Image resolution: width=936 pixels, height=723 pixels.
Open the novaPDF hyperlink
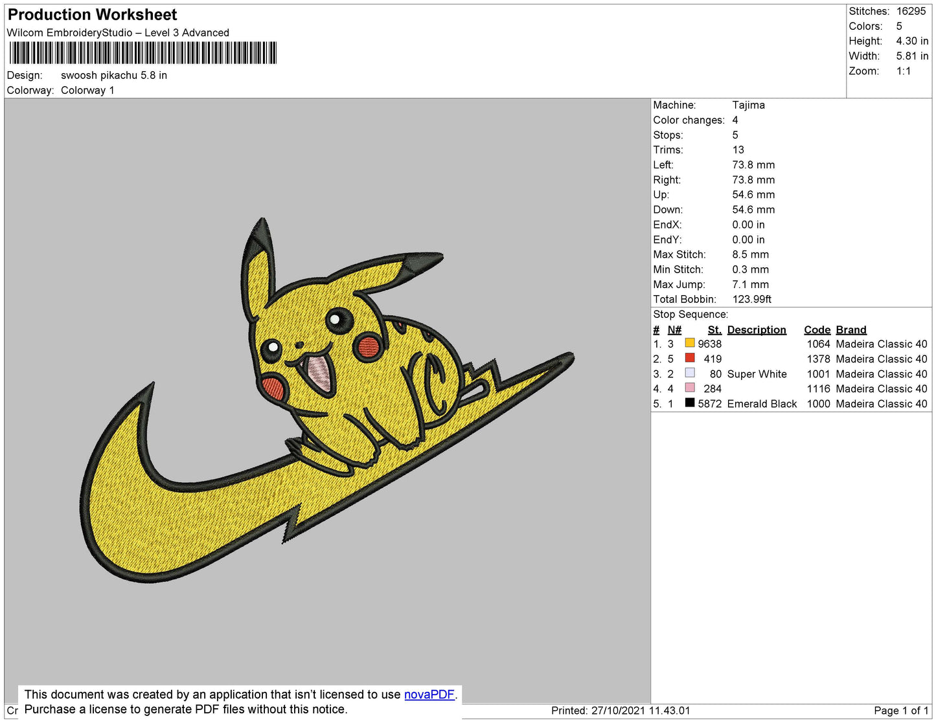[429, 695]
